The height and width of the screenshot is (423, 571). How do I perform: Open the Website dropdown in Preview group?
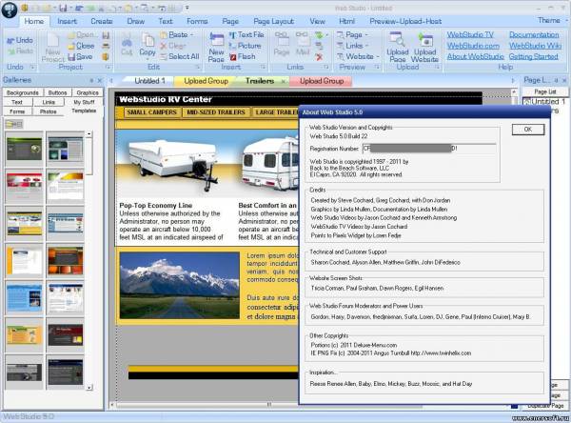[x=378, y=57]
